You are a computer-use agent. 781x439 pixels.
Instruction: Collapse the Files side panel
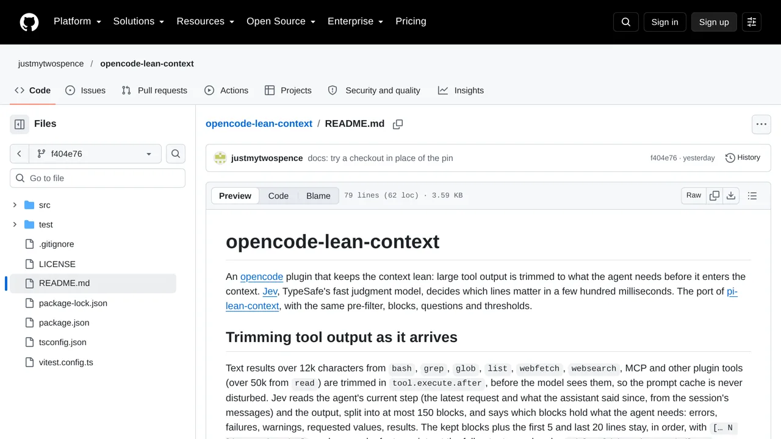pyautogui.click(x=20, y=124)
